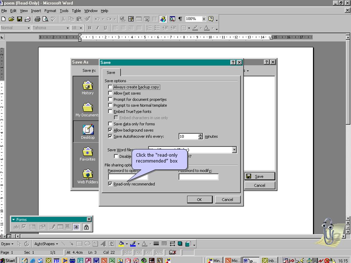This screenshot has width=351, height=263.
Task: Click the Form Field Shading icon
Action: [x=76, y=227]
